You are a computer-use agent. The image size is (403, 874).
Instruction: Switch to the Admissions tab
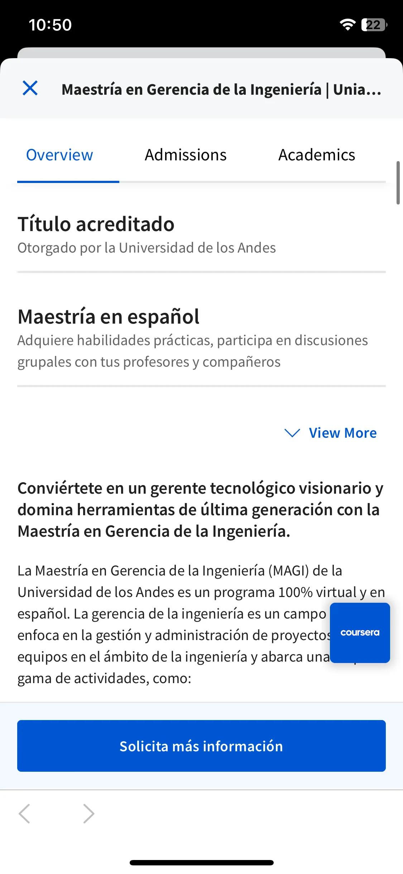click(x=186, y=155)
